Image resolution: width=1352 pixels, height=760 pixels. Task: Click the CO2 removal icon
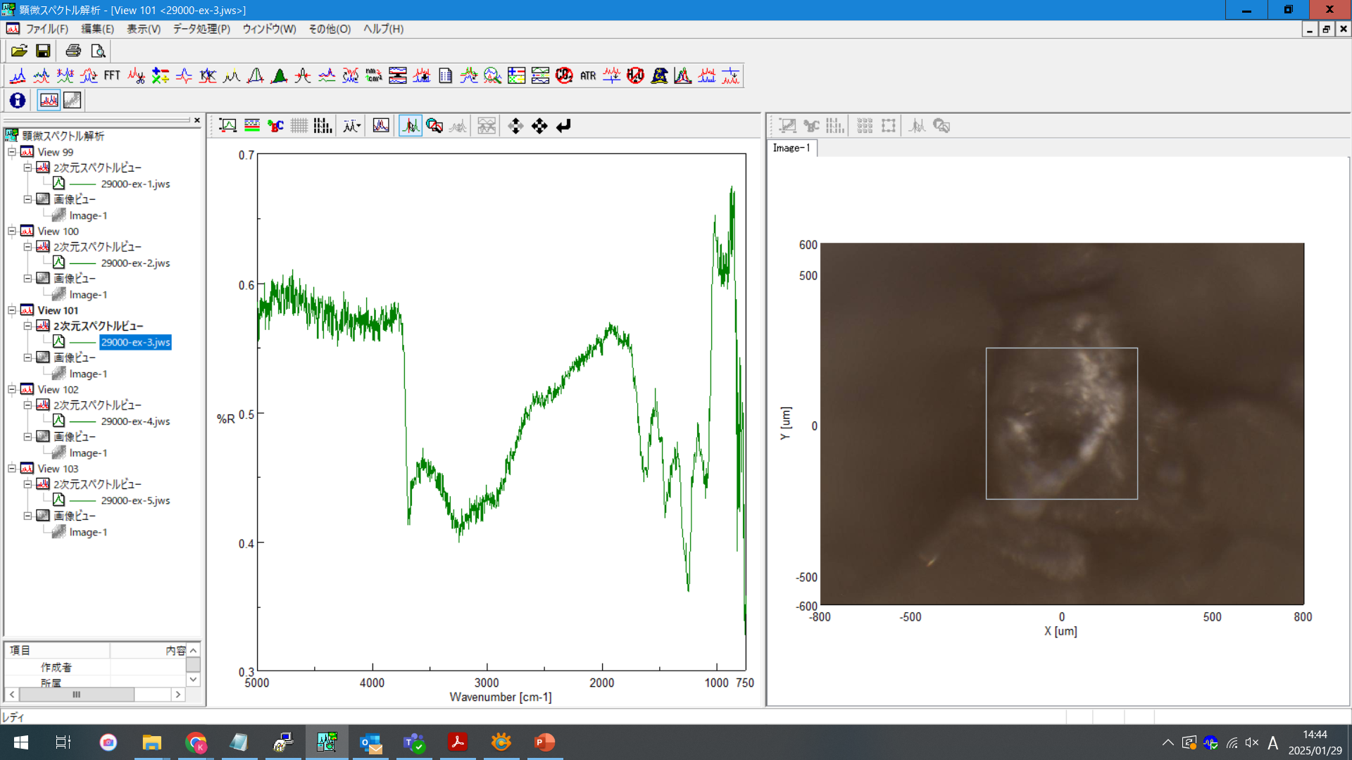tap(564, 75)
